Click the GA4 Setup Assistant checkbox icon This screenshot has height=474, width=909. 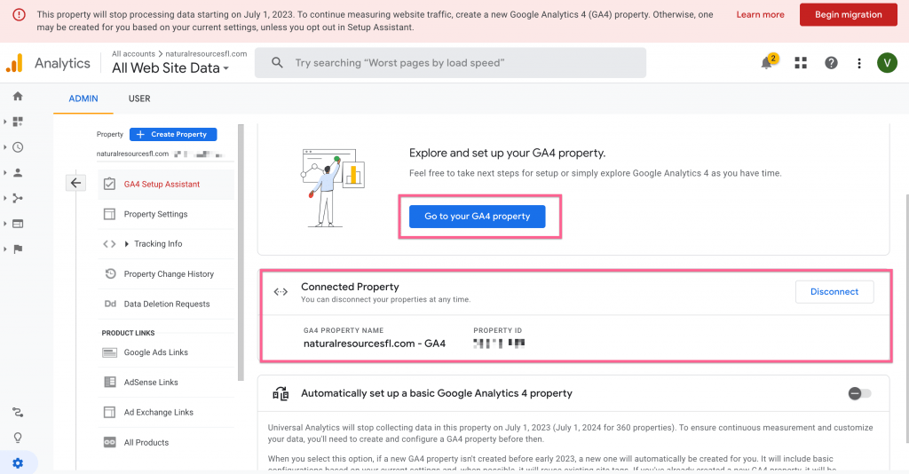tap(109, 184)
